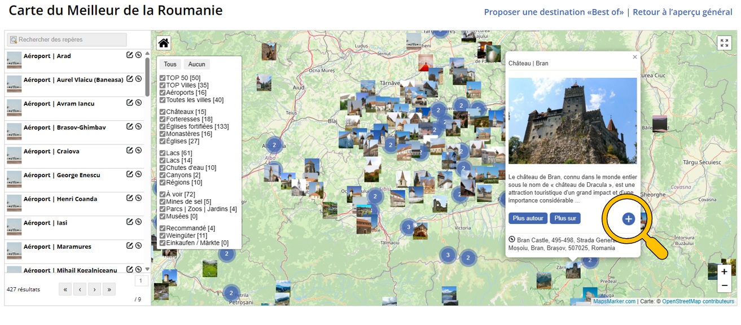Enter fullscreen map view
The width and height of the screenshot is (741, 325).
coord(724,43)
